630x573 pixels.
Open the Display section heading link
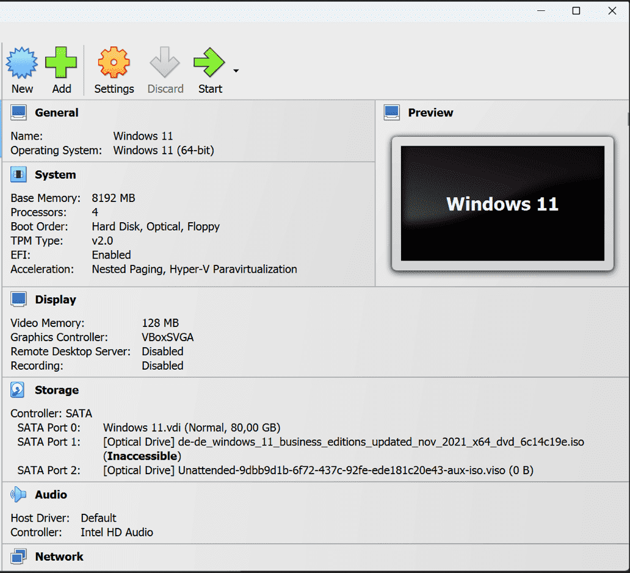[56, 300]
